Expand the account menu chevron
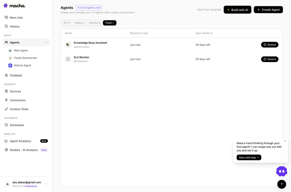This screenshot has height=192, width=291. (x=46, y=184)
